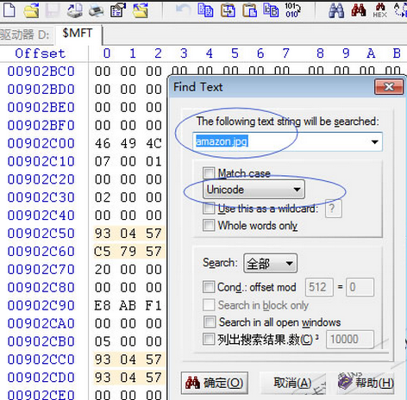Open the Properties icon in the toolbar
Image resolution: width=407 pixels, height=400 pixels.
pyautogui.click(x=118, y=10)
